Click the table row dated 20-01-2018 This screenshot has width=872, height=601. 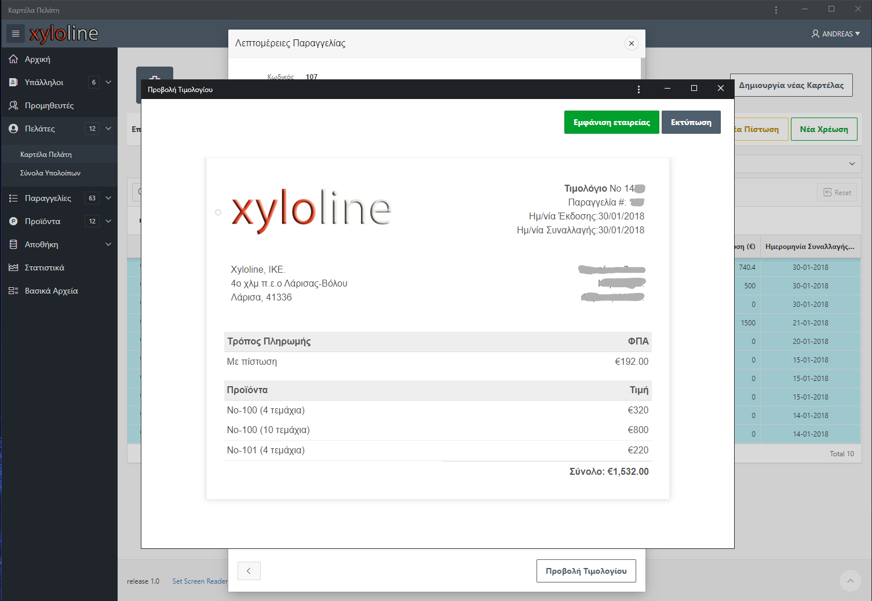click(797, 342)
